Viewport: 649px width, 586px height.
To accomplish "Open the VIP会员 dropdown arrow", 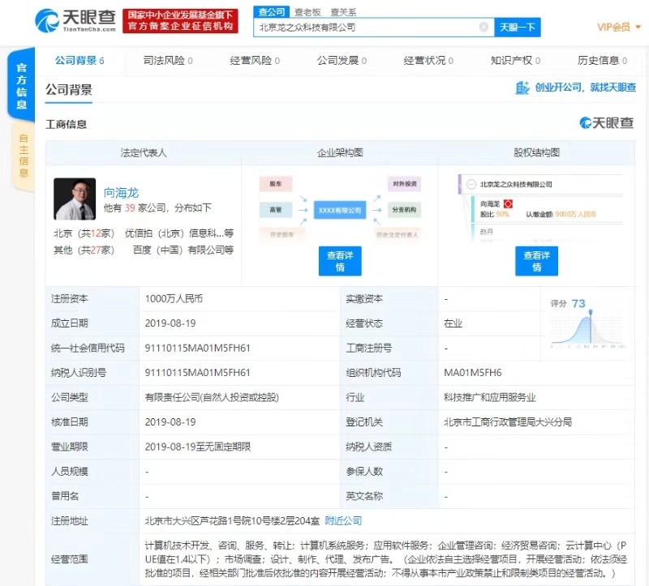I will (x=638, y=28).
